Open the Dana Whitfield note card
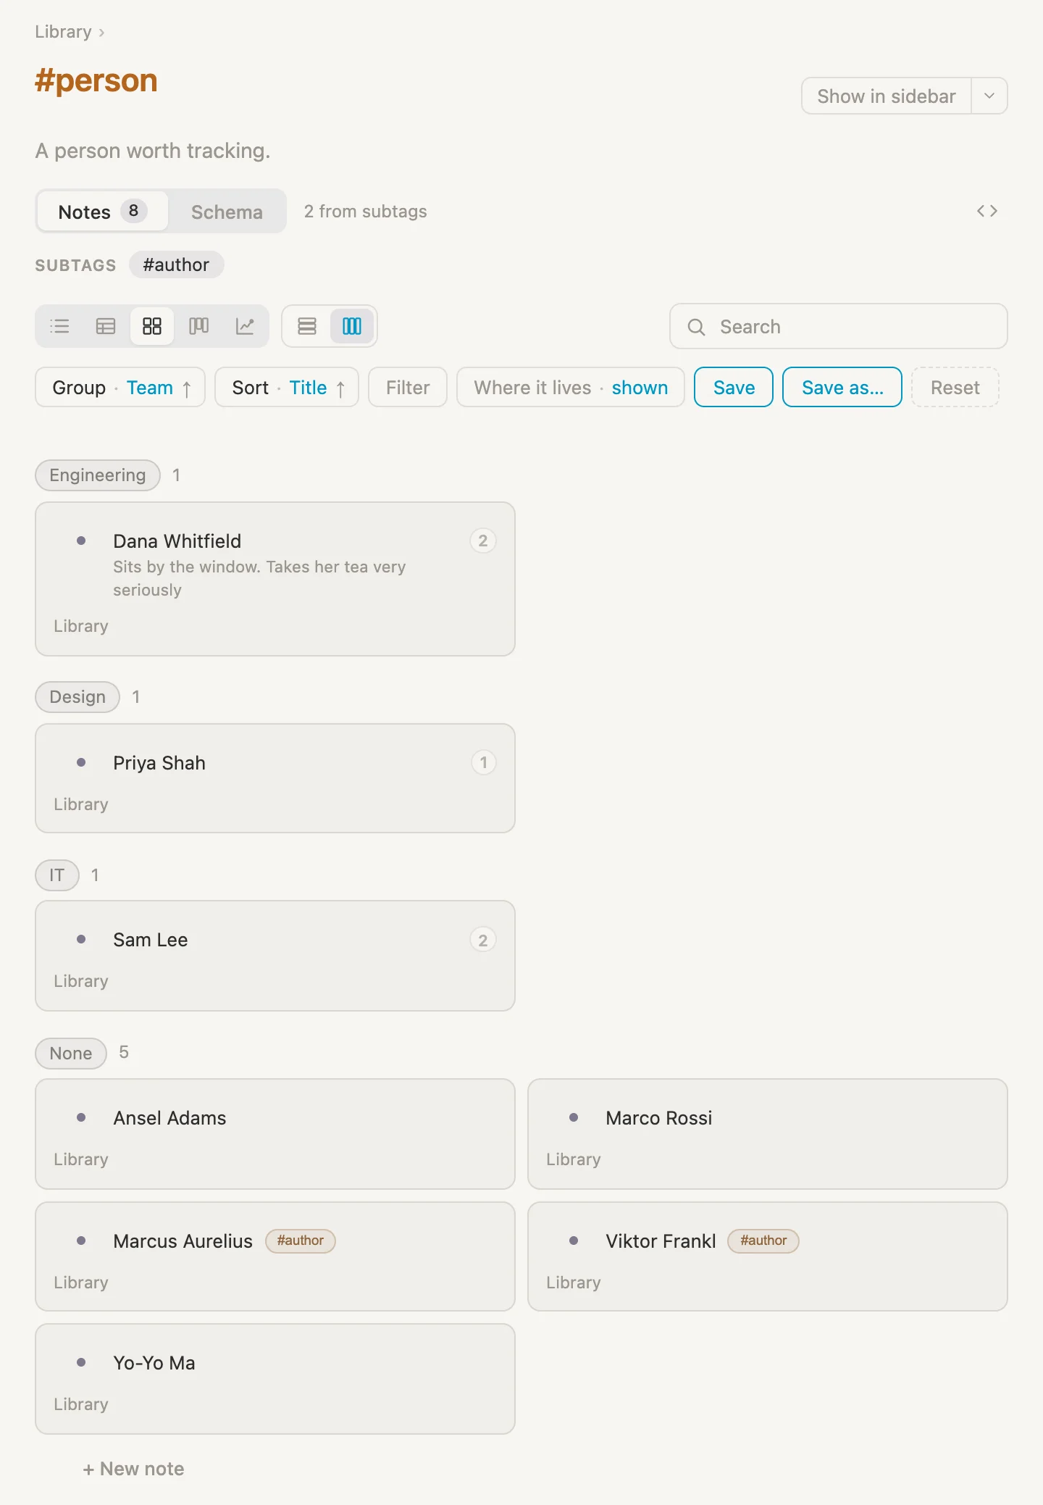The width and height of the screenshot is (1043, 1505). pyautogui.click(x=275, y=579)
